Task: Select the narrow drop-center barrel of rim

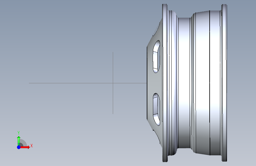Action: [x=184, y=83]
